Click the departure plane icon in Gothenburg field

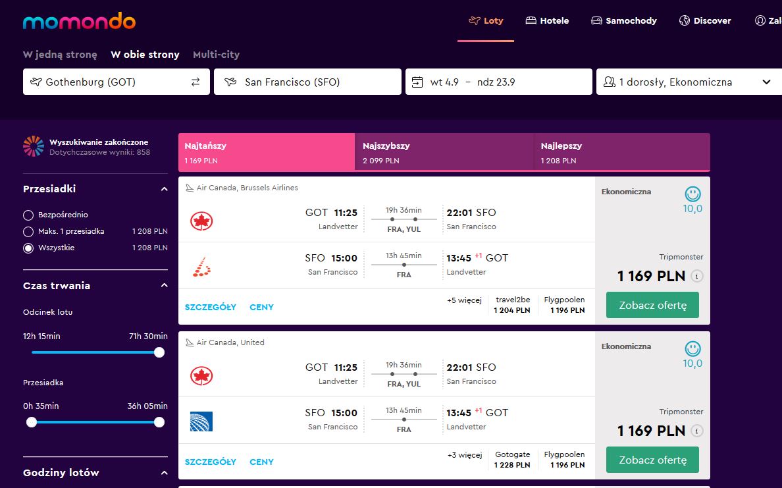[36, 82]
